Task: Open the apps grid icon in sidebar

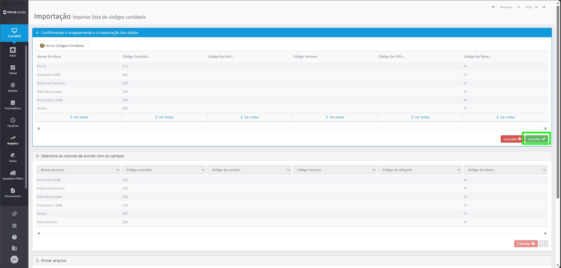Action: pyautogui.click(x=14, y=226)
